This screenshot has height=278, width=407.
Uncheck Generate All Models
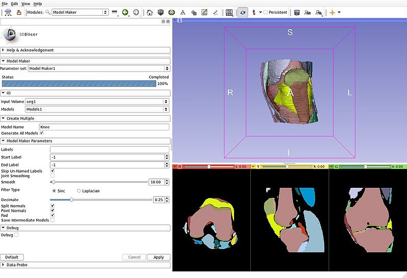[x=42, y=133]
